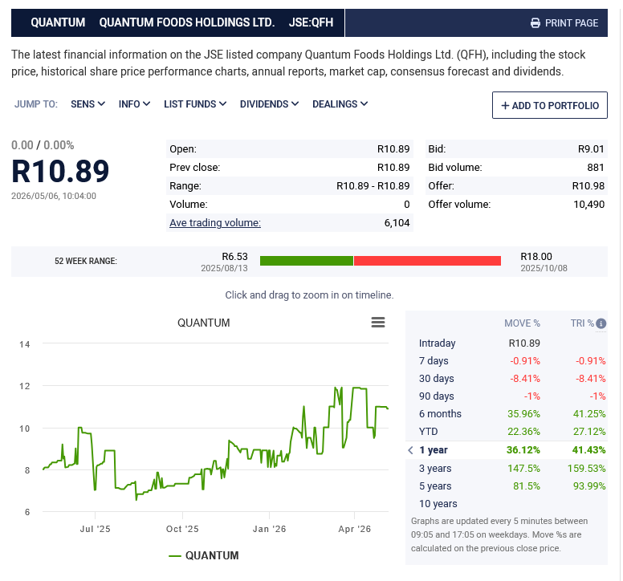Open the Ave trading volume link
This screenshot has height=581, width=623.
215,223
